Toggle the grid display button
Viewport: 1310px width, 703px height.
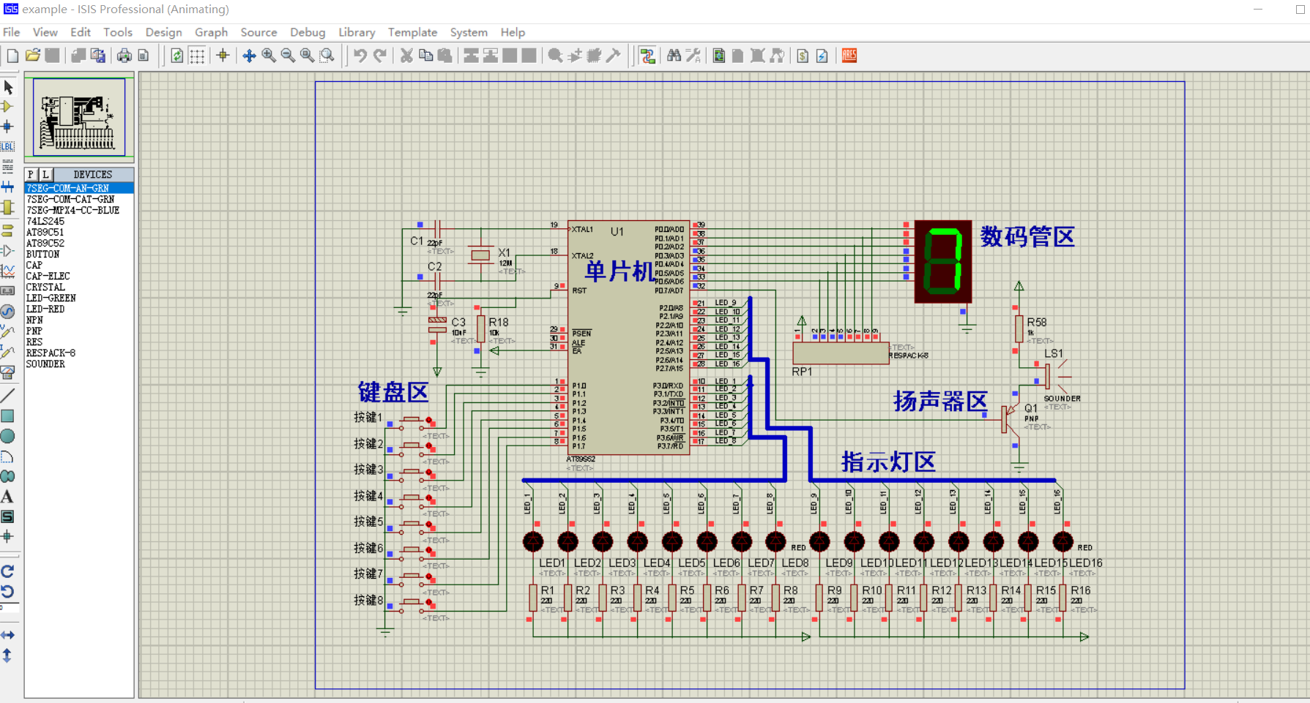(197, 56)
